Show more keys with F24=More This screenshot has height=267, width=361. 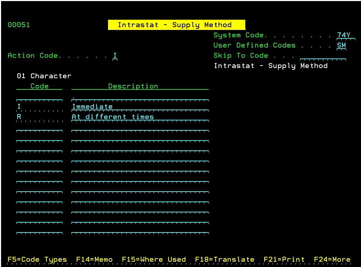(x=332, y=259)
